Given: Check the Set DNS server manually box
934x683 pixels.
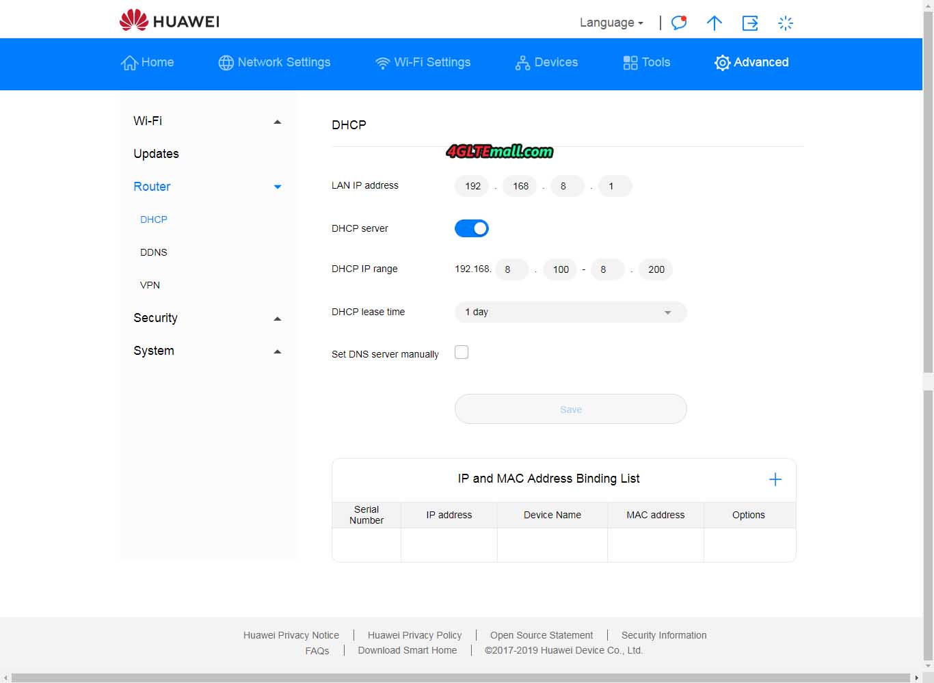Looking at the screenshot, I should pos(462,352).
